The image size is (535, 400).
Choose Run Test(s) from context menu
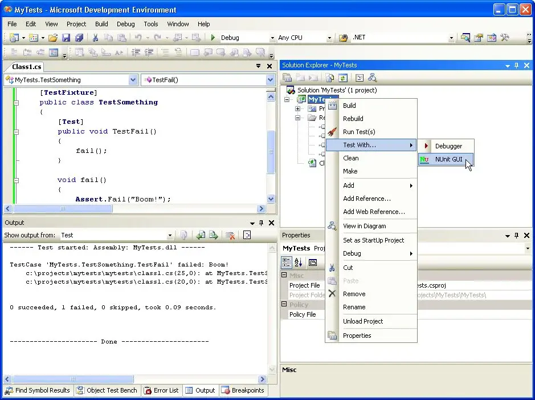371,132
